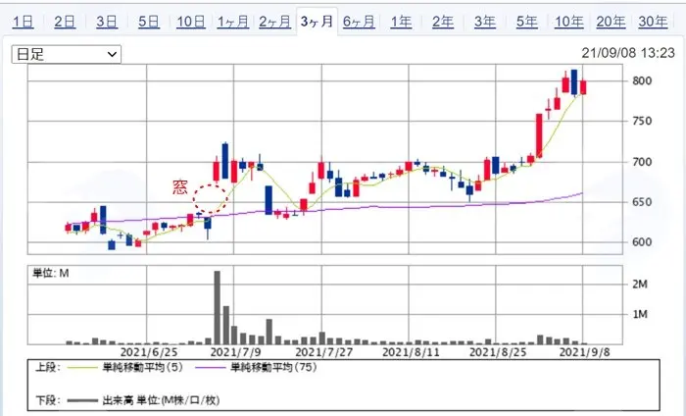Switch to the 5年 period

527,22
